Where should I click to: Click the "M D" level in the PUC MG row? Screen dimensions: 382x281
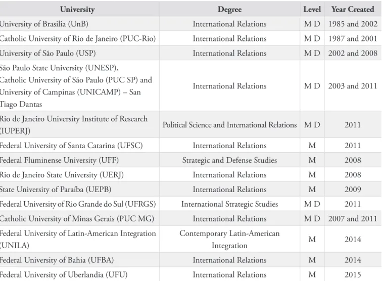pyautogui.click(x=312, y=219)
